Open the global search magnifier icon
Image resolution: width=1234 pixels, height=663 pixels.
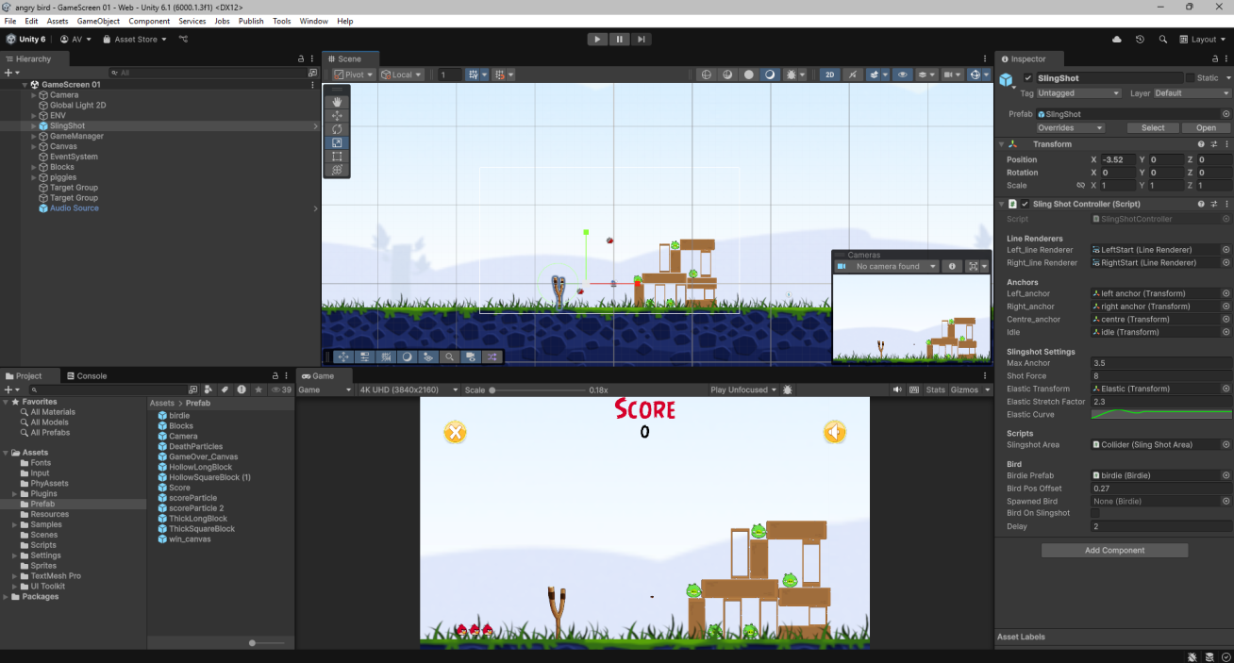[x=1162, y=40]
